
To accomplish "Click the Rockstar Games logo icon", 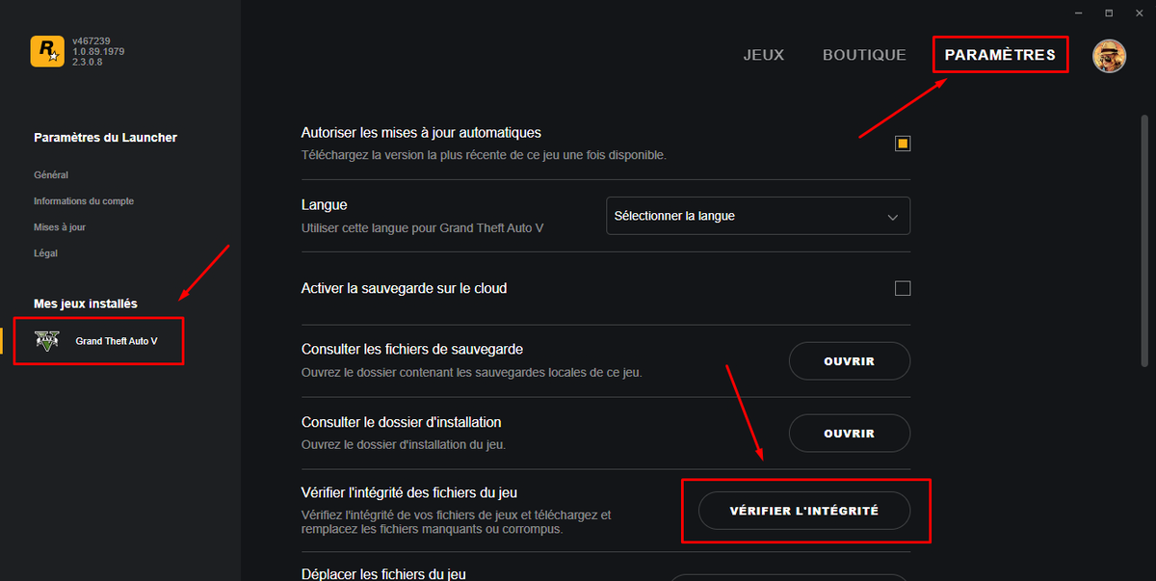I will 47,50.
